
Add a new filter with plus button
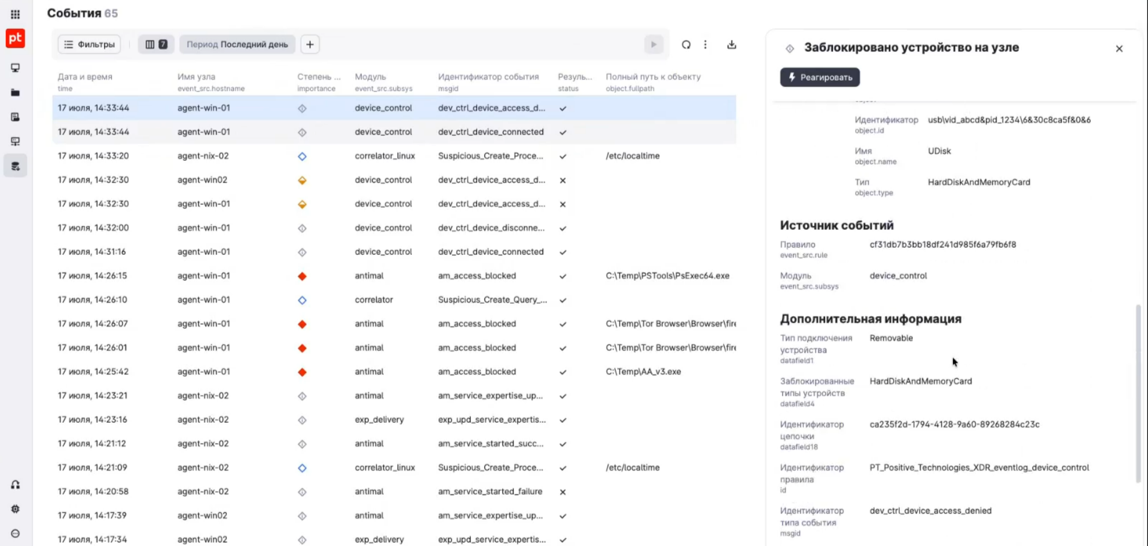(x=310, y=44)
